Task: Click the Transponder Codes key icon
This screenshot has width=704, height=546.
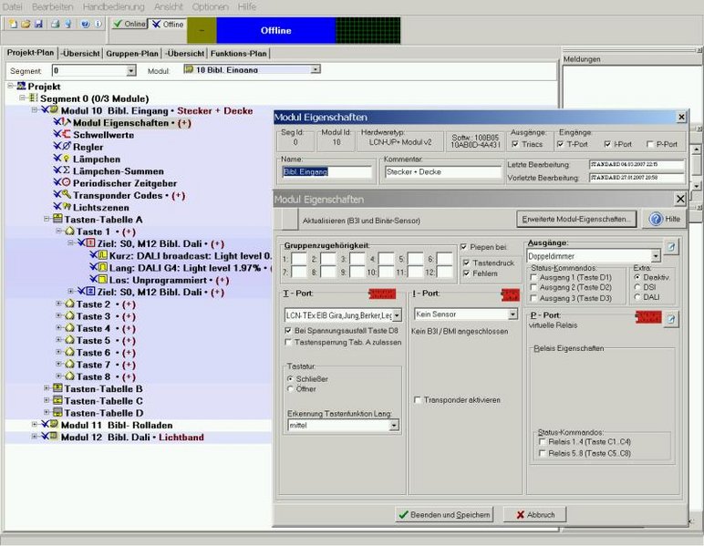Action: point(67,195)
